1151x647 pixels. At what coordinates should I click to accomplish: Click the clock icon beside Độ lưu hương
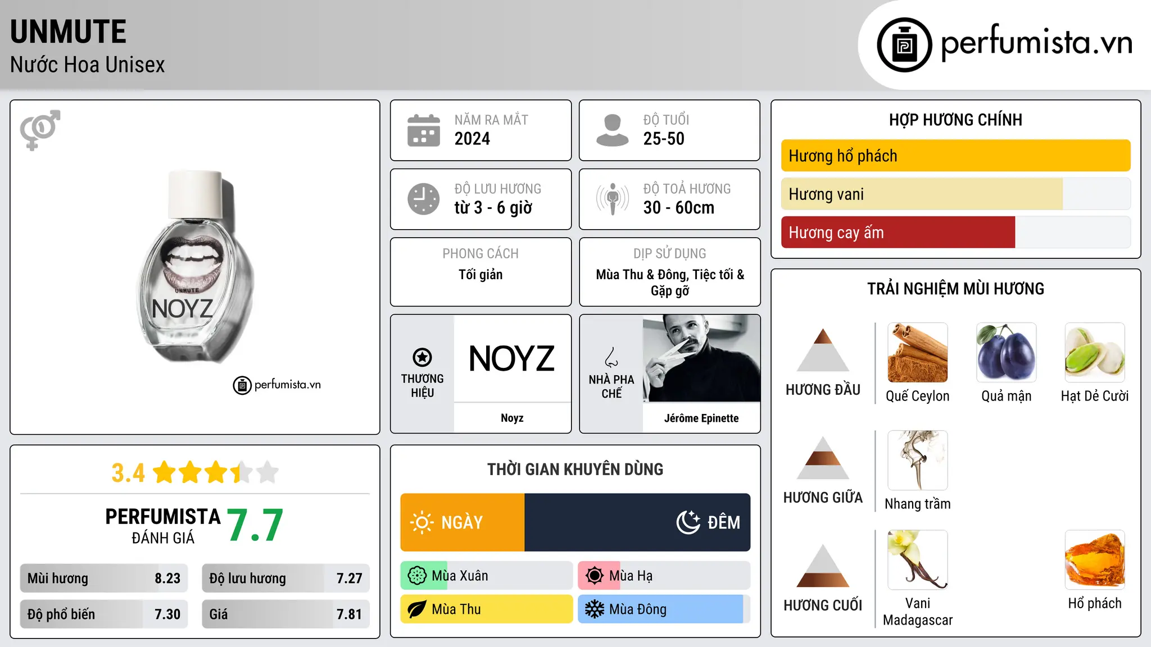424,199
